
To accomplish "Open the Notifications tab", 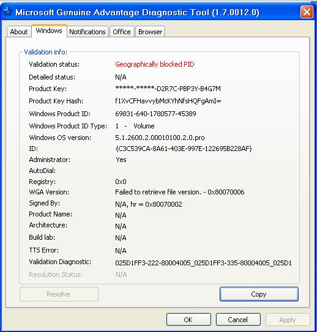I will click(x=88, y=32).
